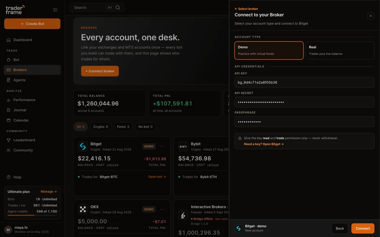Click the Help question mark icon

pyautogui.click(x=9, y=177)
